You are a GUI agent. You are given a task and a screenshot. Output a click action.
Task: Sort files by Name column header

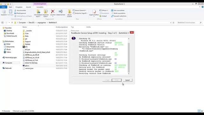pyautogui.click(x=25, y=27)
